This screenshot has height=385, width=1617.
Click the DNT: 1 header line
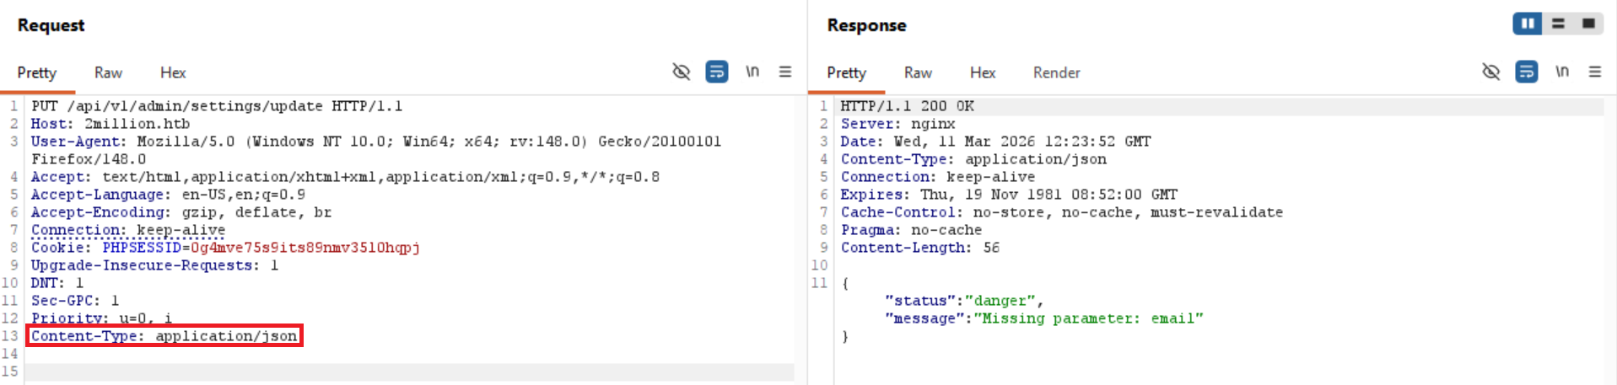coord(57,283)
